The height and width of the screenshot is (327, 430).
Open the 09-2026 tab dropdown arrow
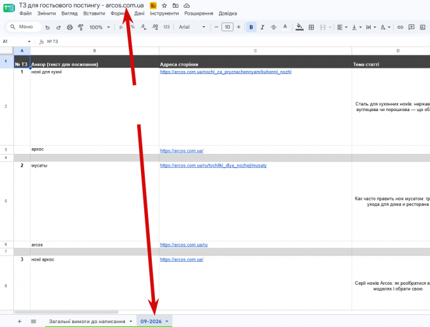click(167, 321)
